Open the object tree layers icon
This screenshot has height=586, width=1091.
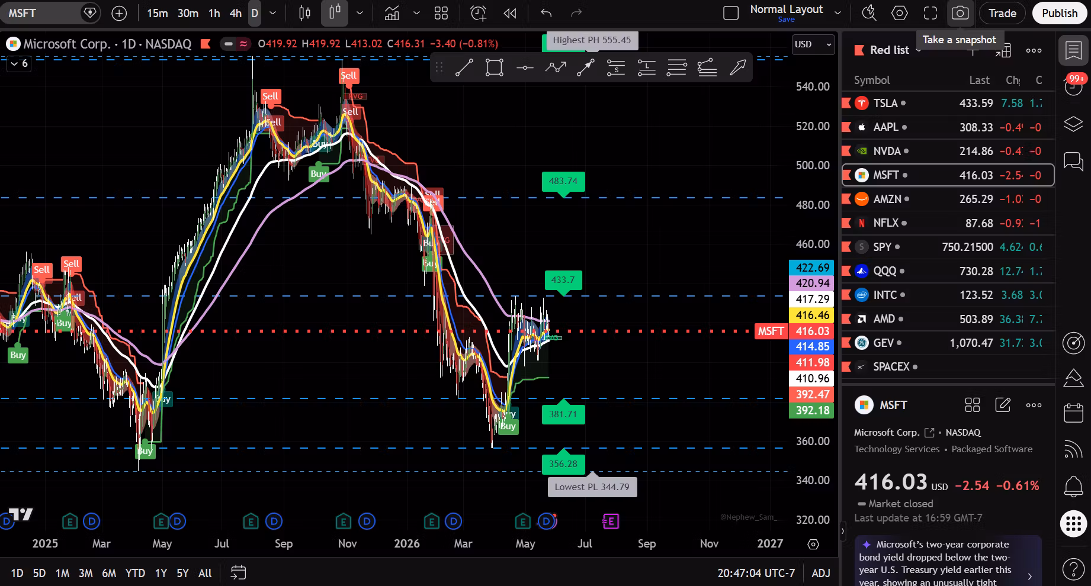[1073, 124]
